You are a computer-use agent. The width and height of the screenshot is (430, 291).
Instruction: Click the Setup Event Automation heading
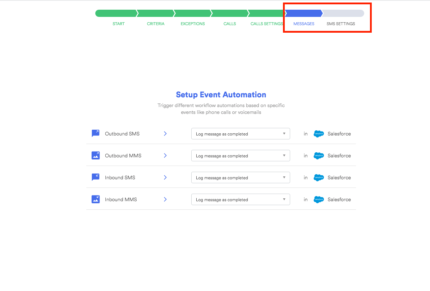pyautogui.click(x=221, y=94)
